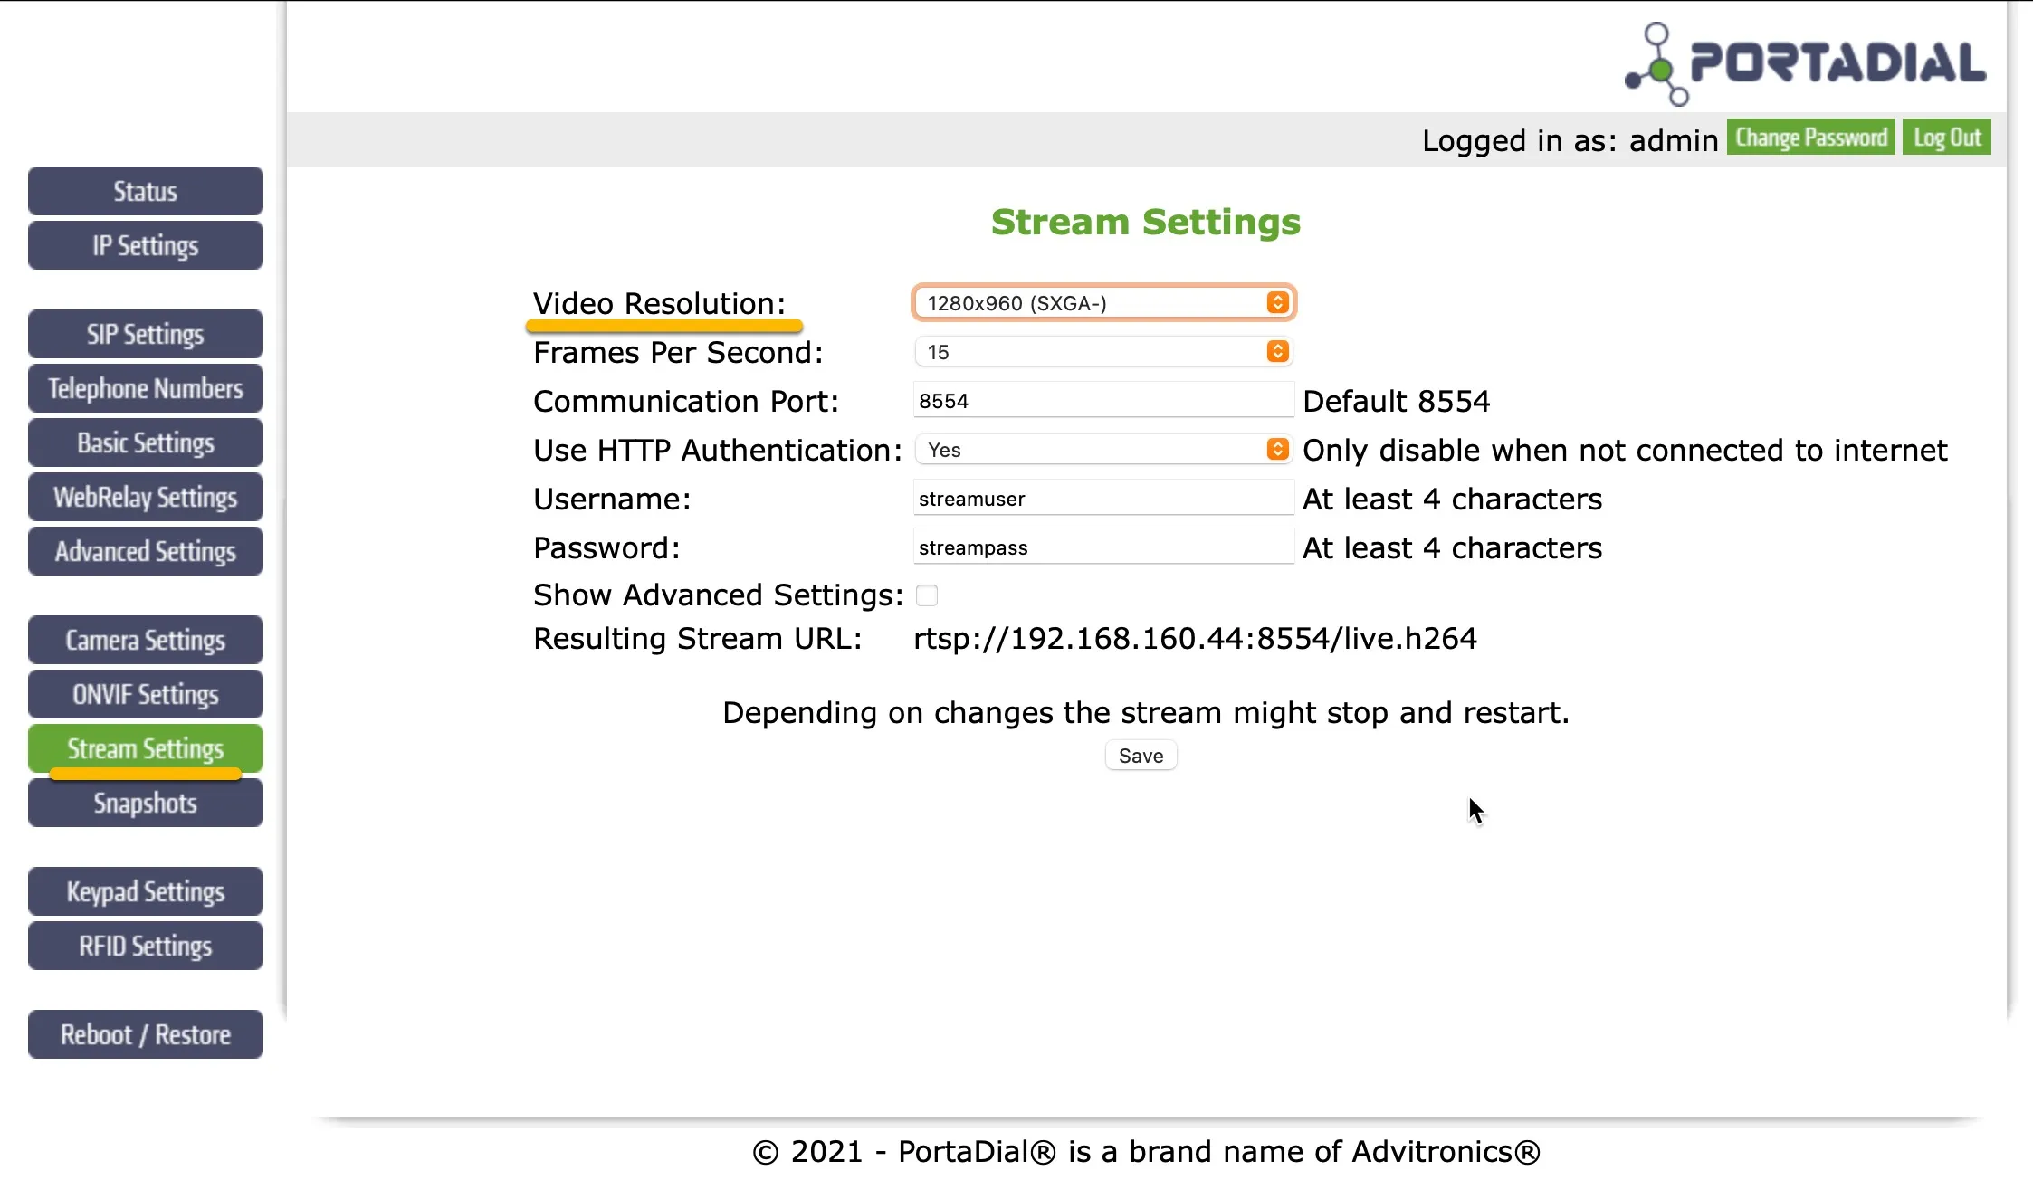This screenshot has height=1180, width=2033.
Task: Click the stream URL rtsp://192.168.160.44:8554/live.h264
Action: (1195, 639)
